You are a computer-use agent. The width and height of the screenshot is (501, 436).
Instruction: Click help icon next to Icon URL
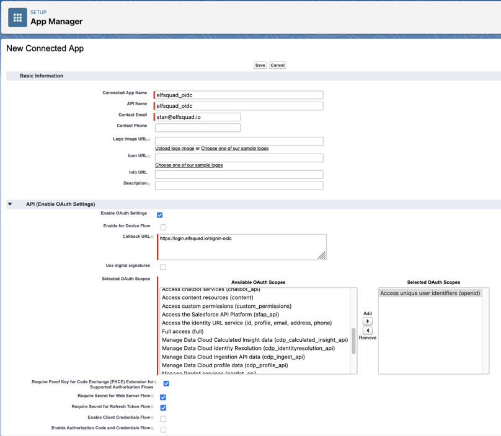[149, 156]
